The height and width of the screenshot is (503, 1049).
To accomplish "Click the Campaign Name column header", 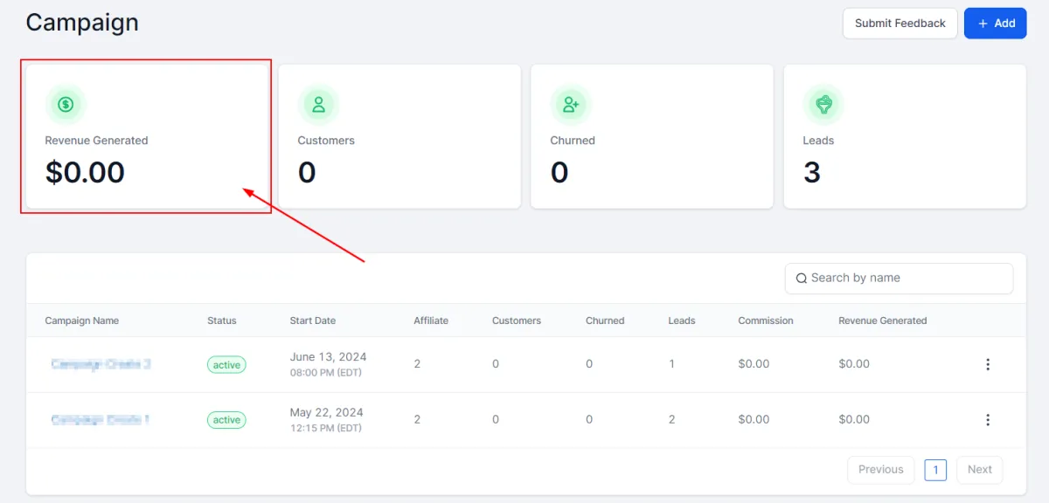I will 82,320.
